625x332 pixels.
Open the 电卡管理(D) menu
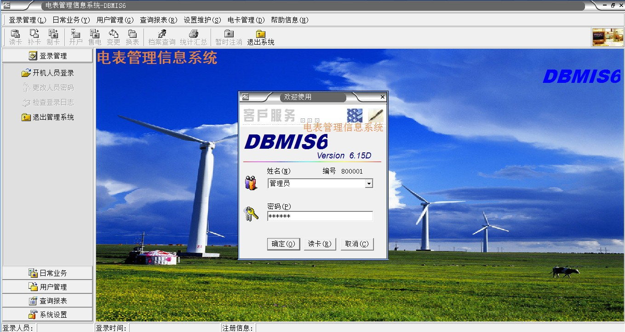click(x=246, y=20)
